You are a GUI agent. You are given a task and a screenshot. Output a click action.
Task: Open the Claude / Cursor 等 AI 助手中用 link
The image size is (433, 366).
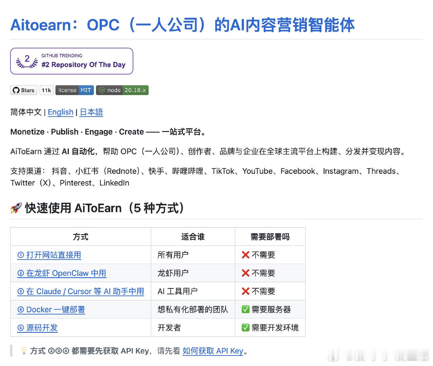[81, 291]
